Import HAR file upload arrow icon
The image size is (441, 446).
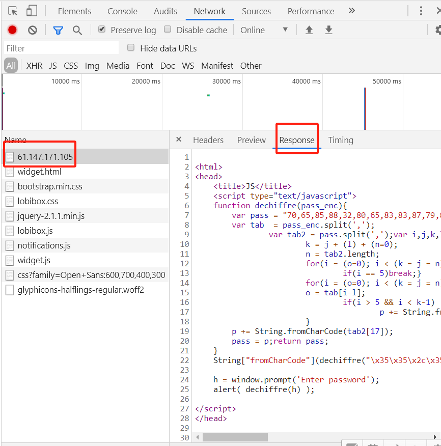pyautogui.click(x=309, y=30)
